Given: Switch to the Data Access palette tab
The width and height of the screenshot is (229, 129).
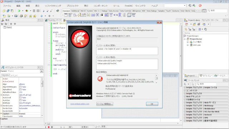Looking at the screenshot, I should click(x=113, y=11).
